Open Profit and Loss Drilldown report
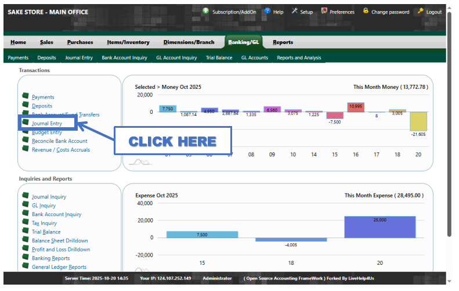The height and width of the screenshot is (291, 459). click(61, 249)
